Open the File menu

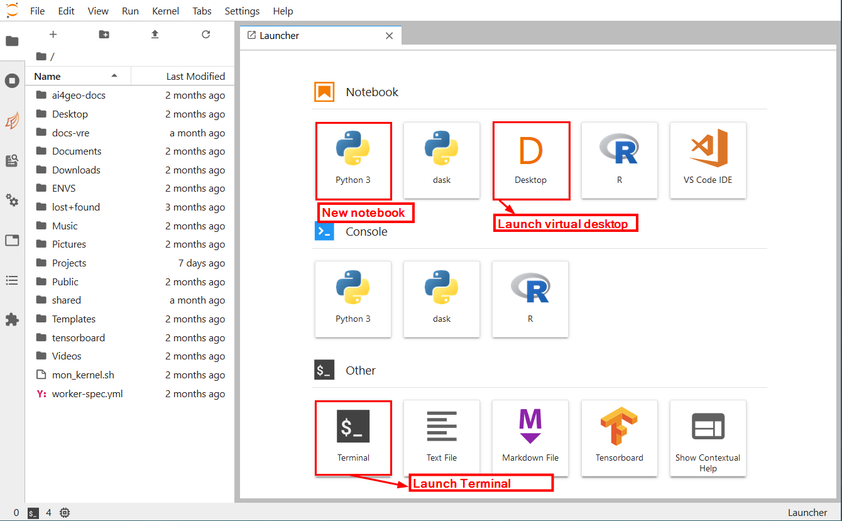tap(37, 11)
